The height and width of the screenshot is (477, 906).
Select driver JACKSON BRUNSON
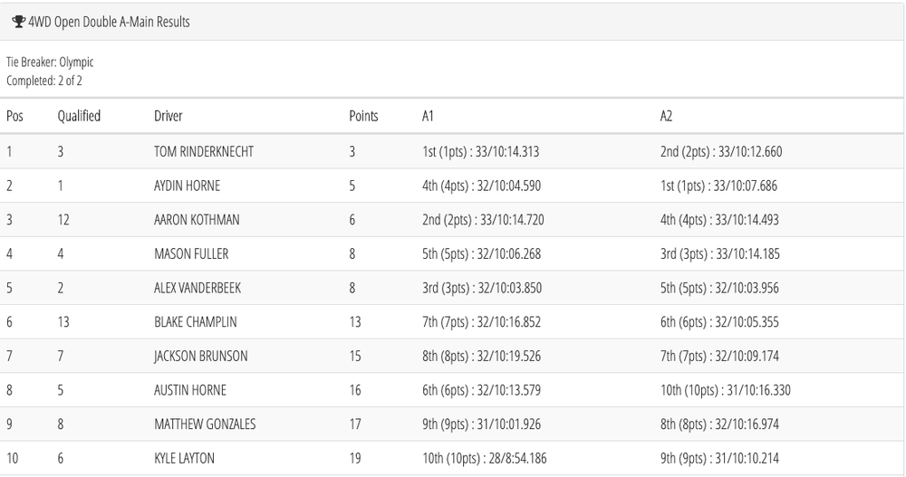coord(201,357)
